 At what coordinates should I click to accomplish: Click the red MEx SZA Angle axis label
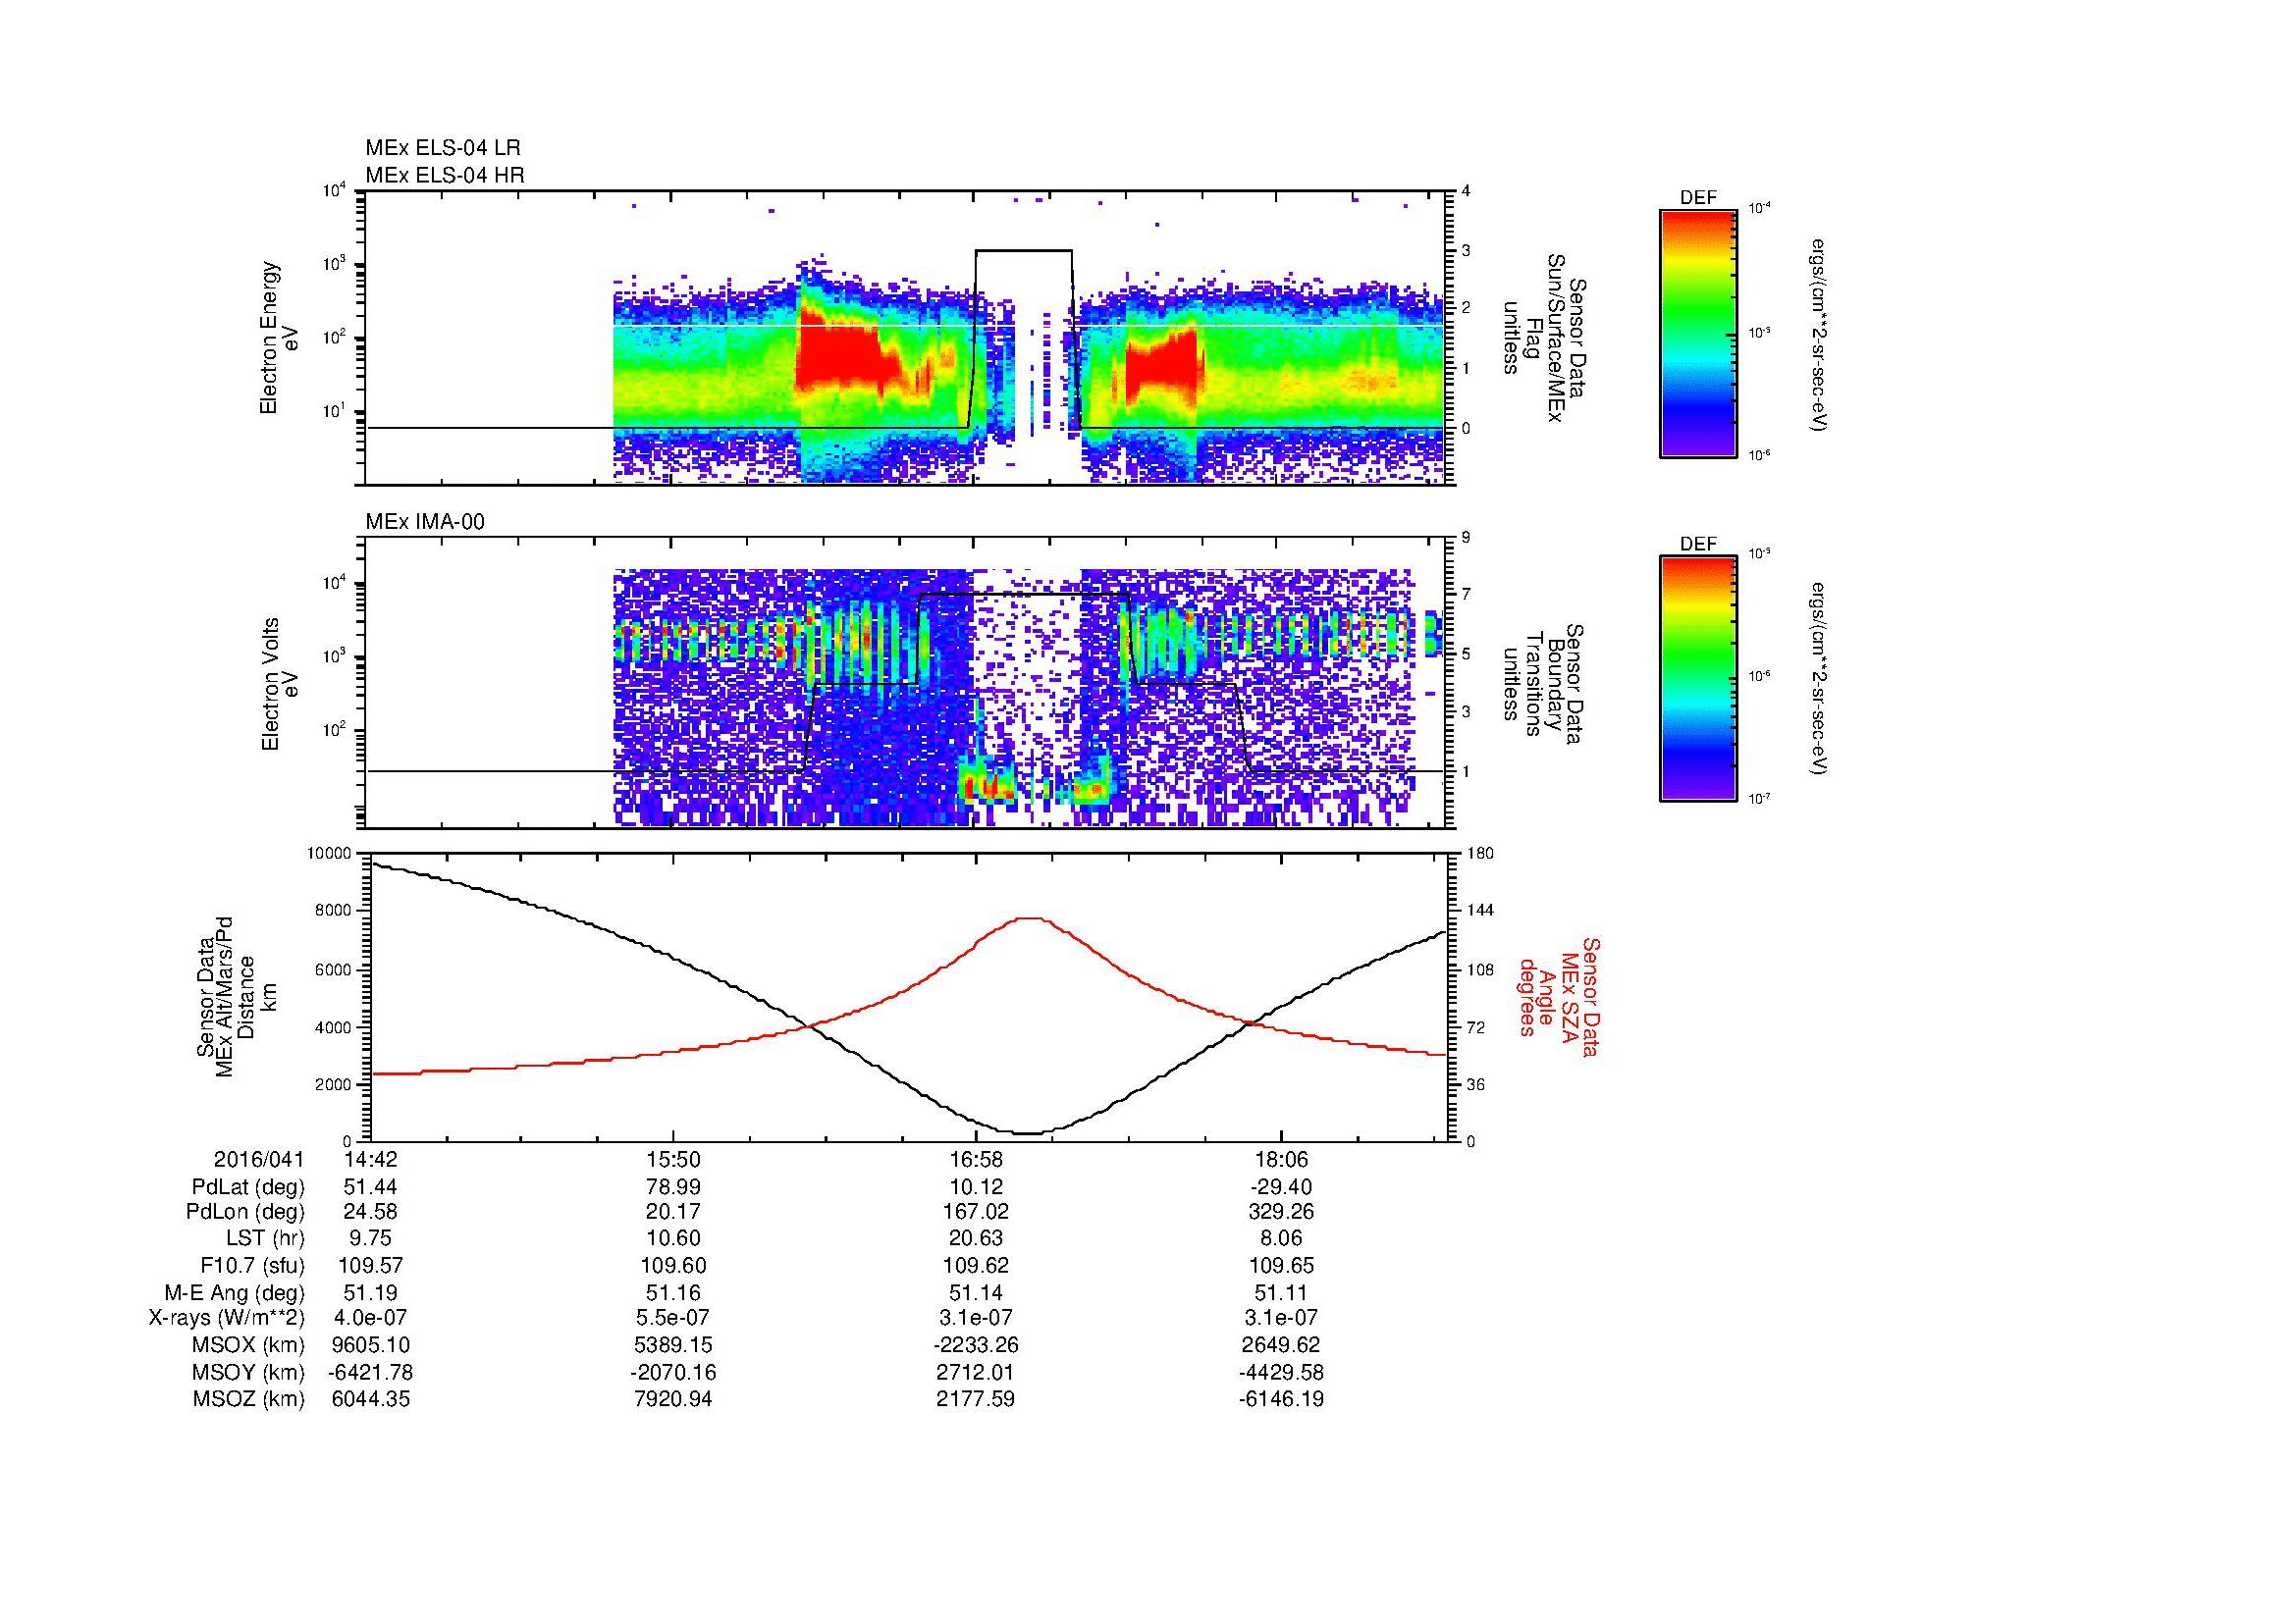tap(1559, 997)
